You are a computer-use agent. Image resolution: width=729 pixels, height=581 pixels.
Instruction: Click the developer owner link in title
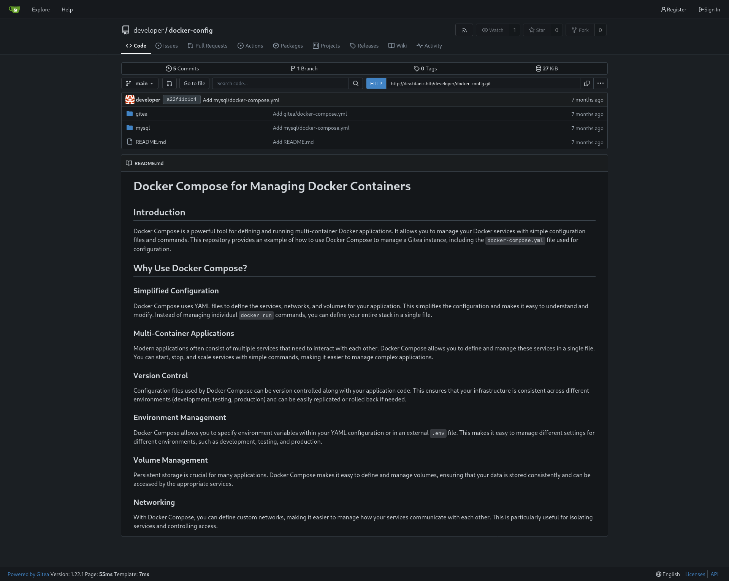pos(148,30)
